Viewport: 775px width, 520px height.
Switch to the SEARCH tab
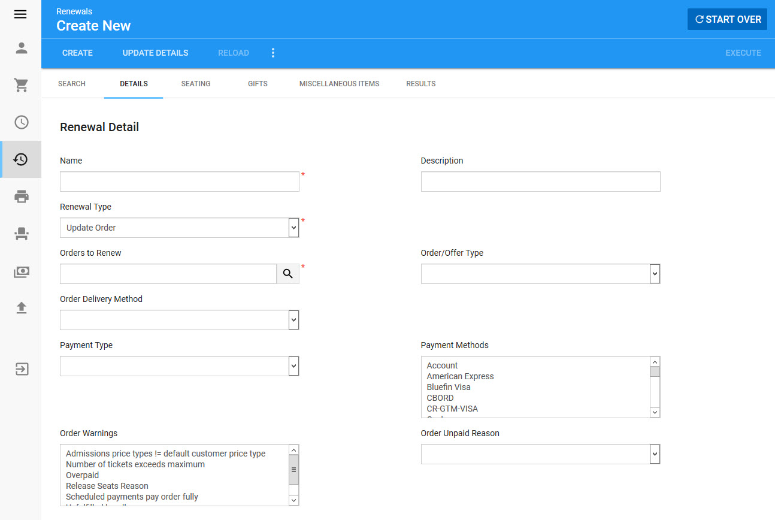coord(72,84)
